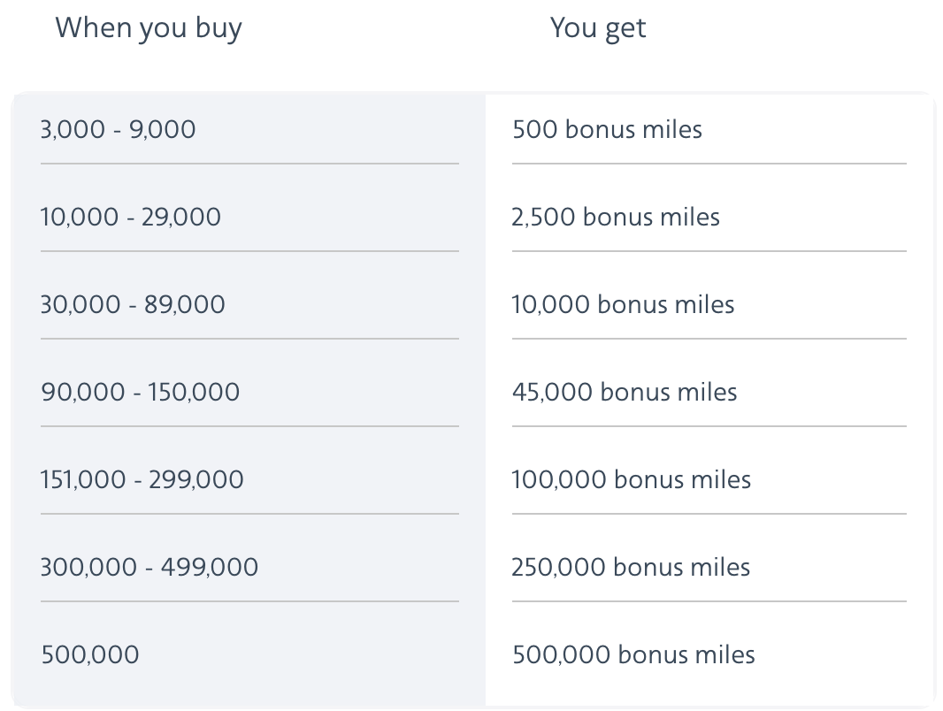
Task: Click the 499,000 upper limit value
Action: point(210,567)
